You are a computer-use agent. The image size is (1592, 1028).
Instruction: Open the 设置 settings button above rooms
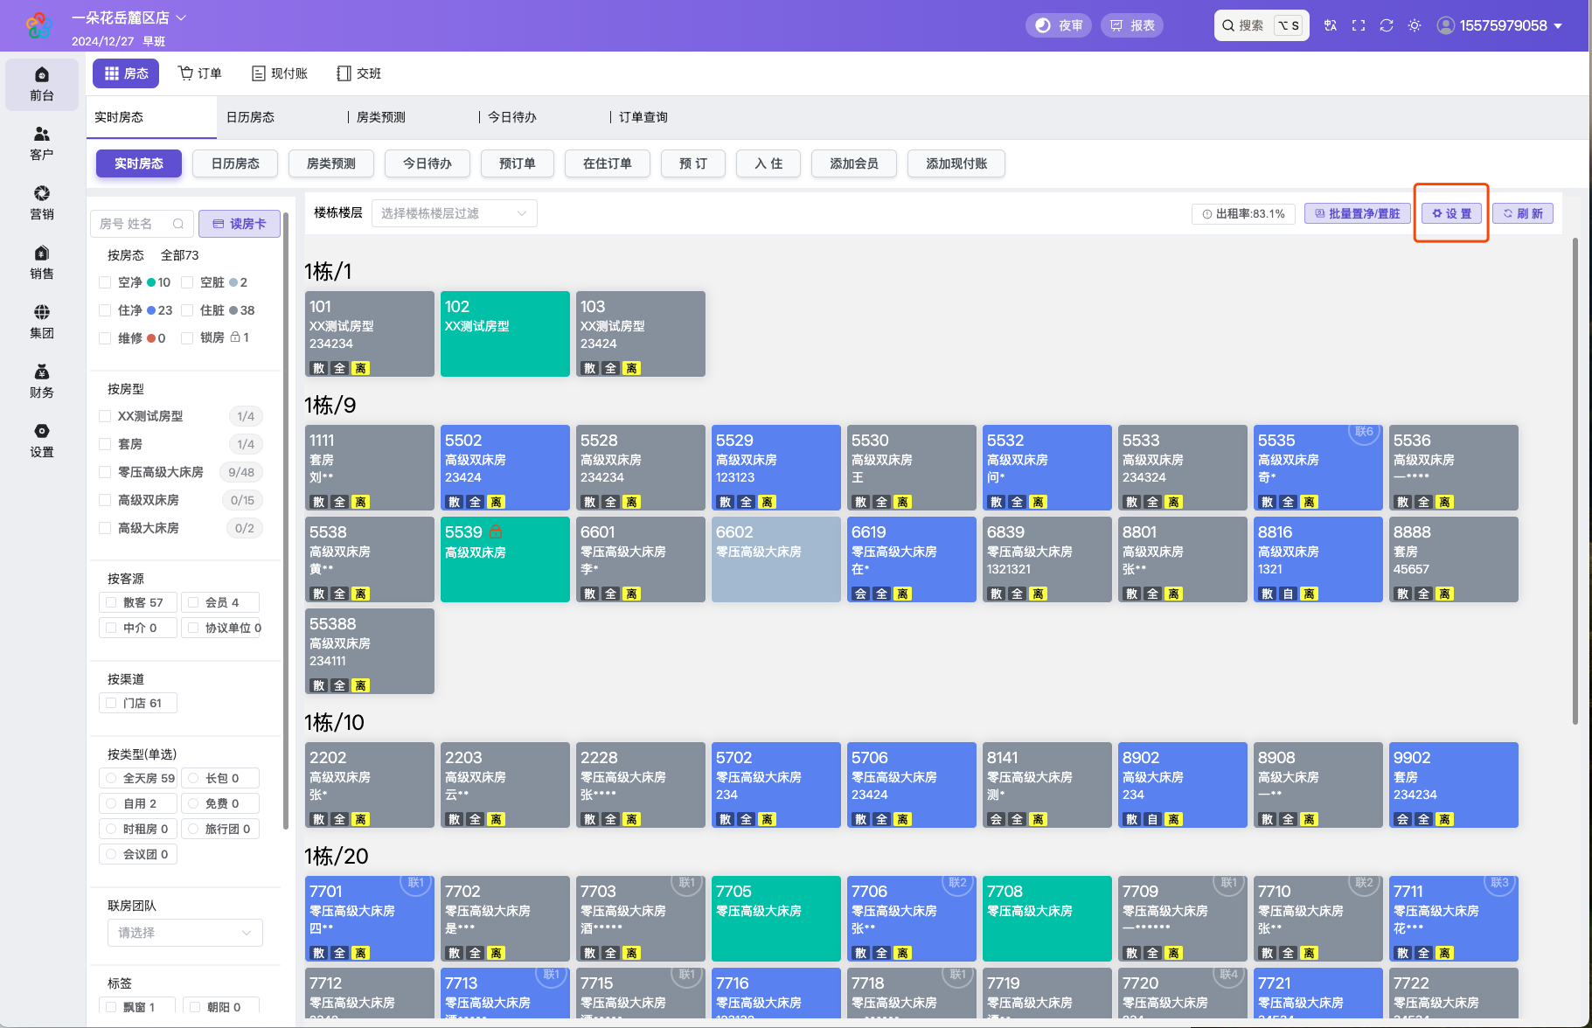tap(1451, 213)
